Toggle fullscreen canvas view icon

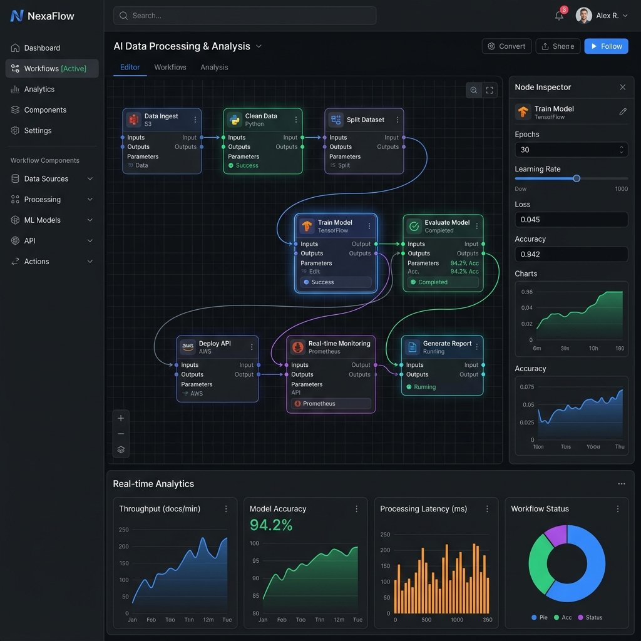[x=490, y=90]
